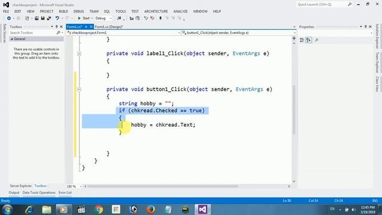This screenshot has width=382, height=215.
Task: Close the Properties panel
Action: pyautogui.click(x=370, y=26)
